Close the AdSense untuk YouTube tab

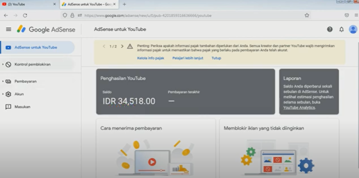tap(115, 4)
